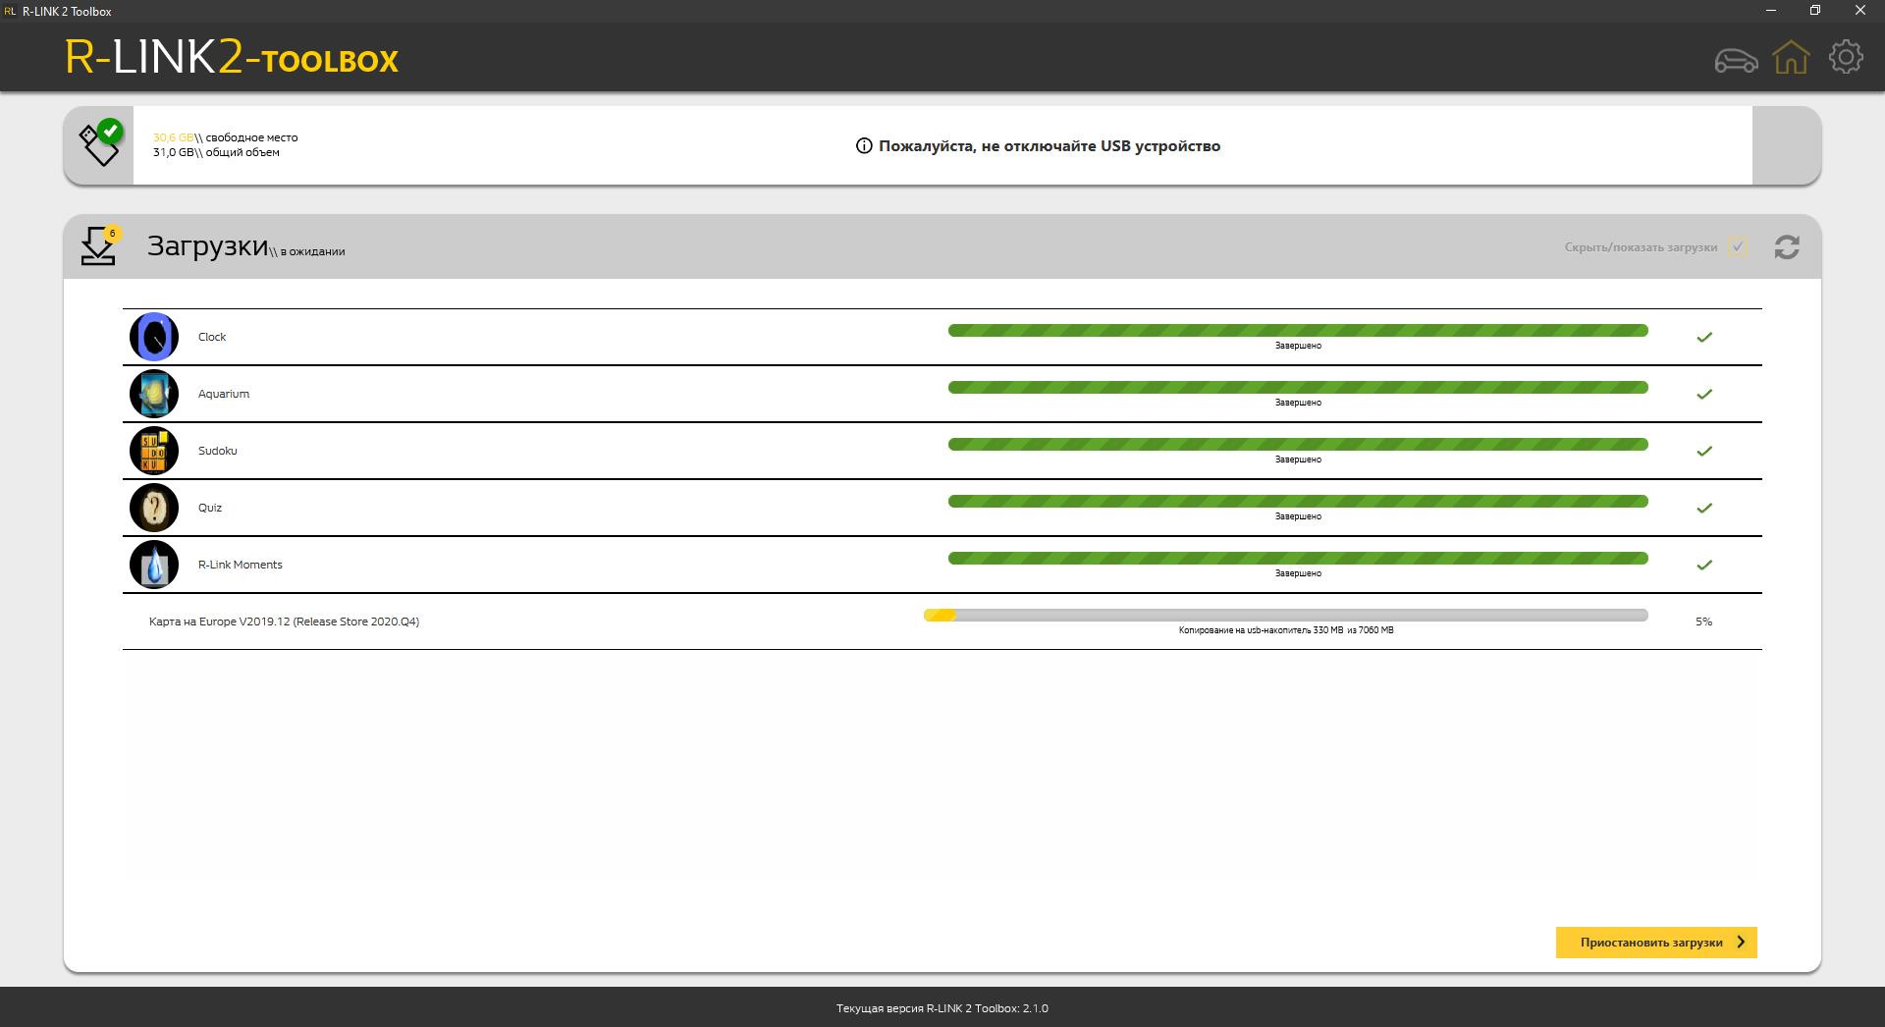
Task: Click the Quiz download progress bar
Action: pos(1298,502)
